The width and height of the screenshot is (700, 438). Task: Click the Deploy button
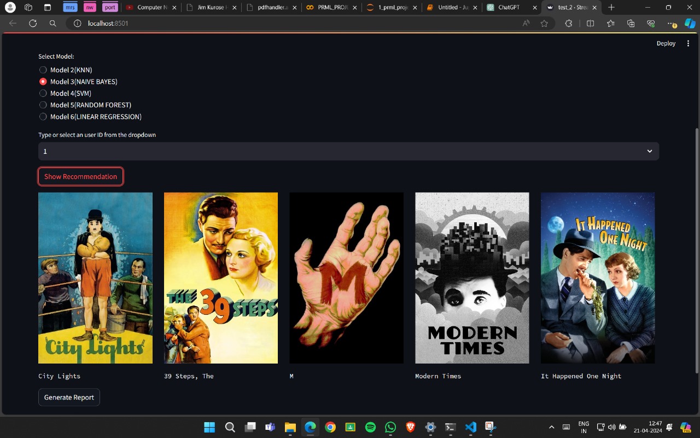pos(666,43)
